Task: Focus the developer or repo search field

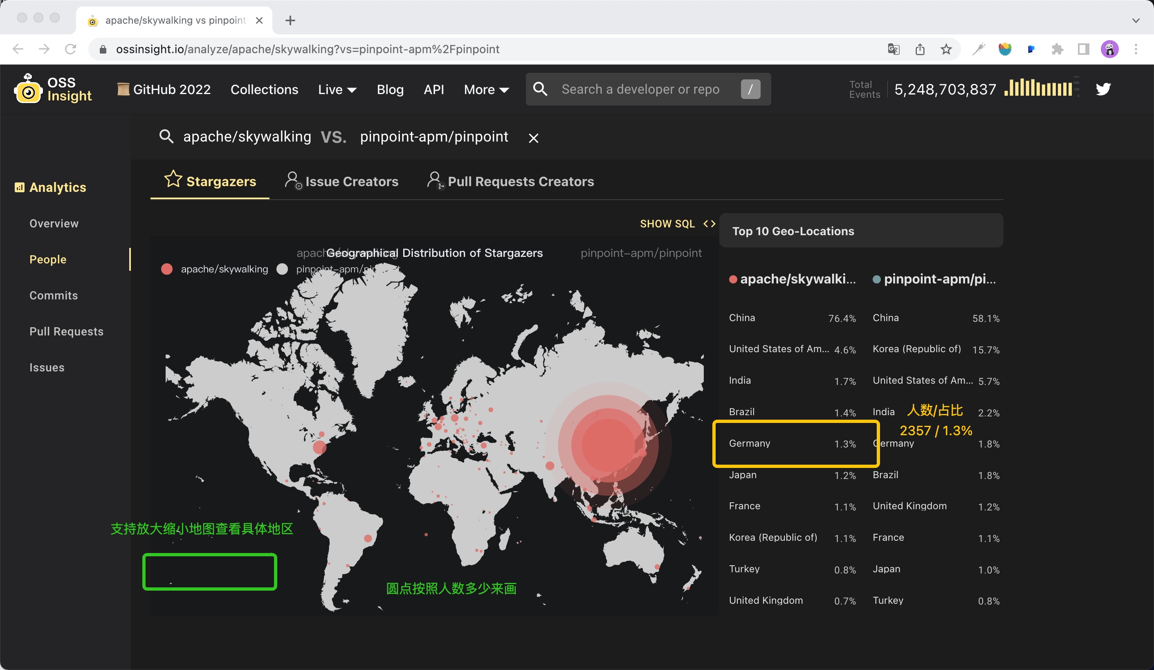Action: click(x=640, y=89)
